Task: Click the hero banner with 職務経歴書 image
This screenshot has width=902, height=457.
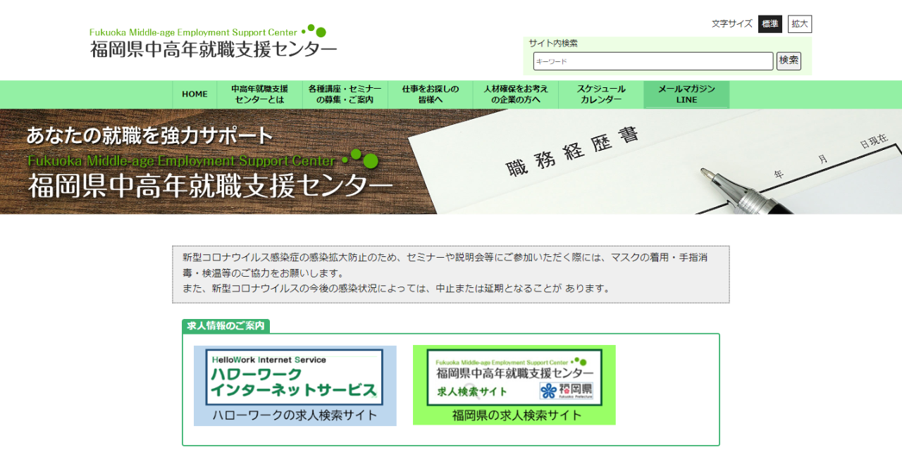Action: tap(451, 161)
